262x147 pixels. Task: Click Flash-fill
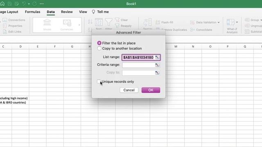click(x=165, y=22)
